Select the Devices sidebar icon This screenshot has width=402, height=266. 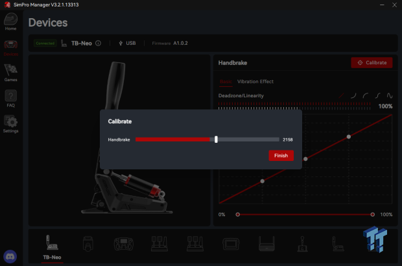pyautogui.click(x=11, y=48)
